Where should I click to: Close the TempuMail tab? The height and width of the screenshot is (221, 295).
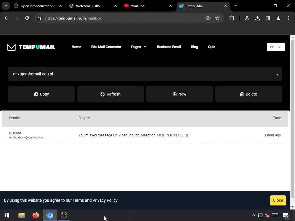[x=225, y=6]
